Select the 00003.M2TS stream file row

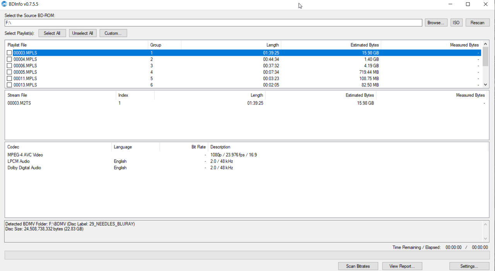(x=247, y=103)
